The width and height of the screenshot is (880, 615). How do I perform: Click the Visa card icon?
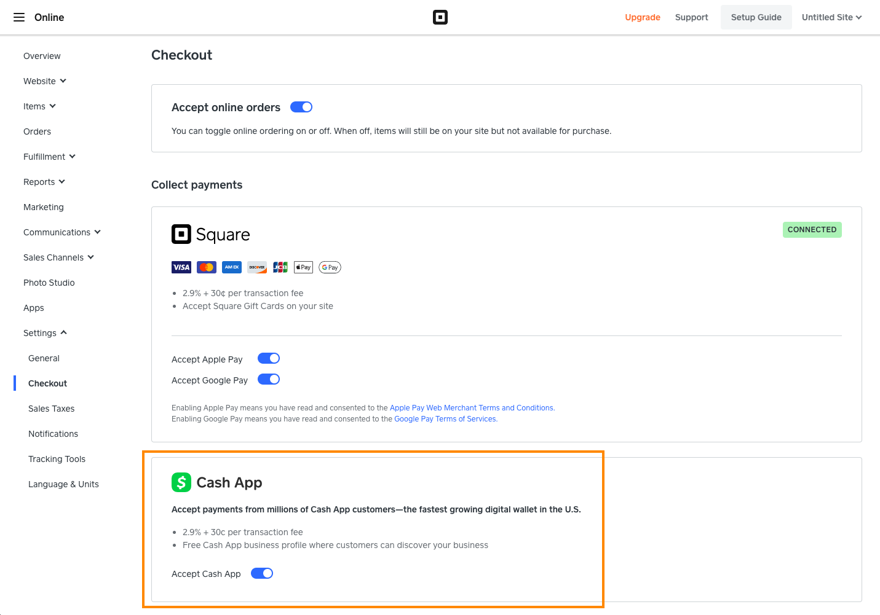coord(181,267)
